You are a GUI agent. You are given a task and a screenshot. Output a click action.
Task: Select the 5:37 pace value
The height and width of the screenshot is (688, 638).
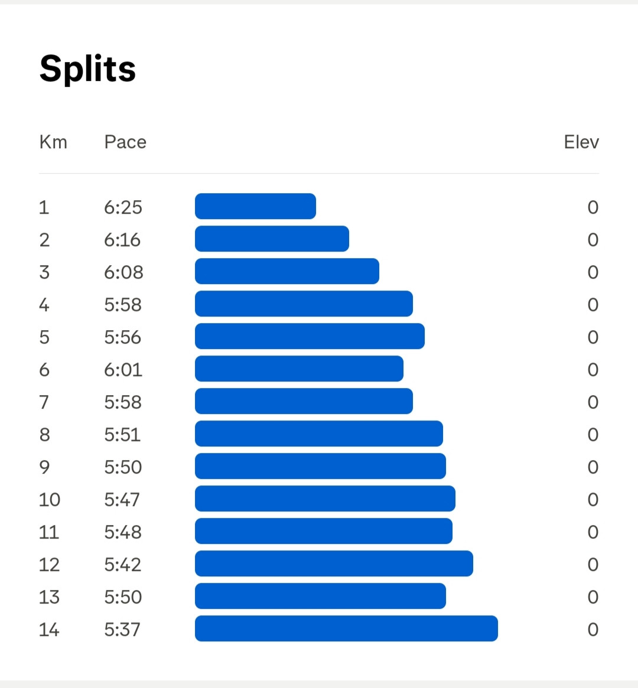(x=122, y=630)
